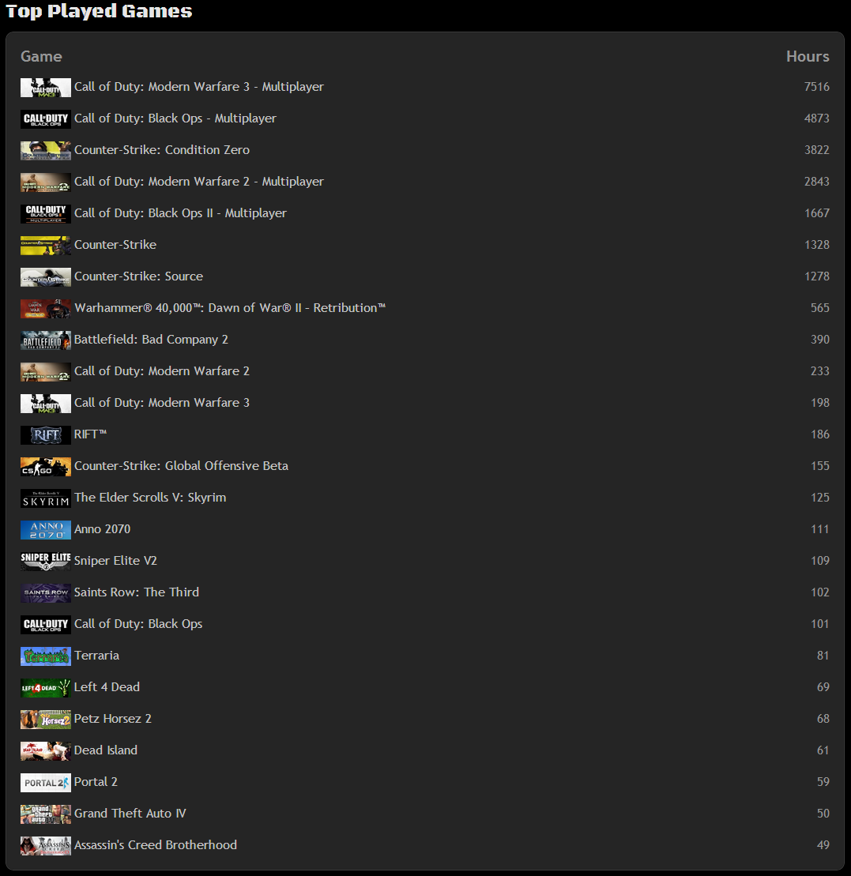
Task: Select the Counter-Strike title text
Action: click(x=115, y=245)
